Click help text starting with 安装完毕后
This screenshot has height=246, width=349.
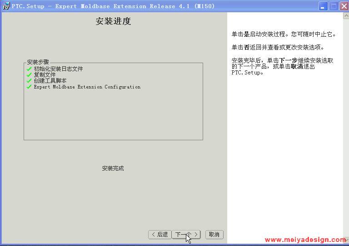click(x=283, y=66)
